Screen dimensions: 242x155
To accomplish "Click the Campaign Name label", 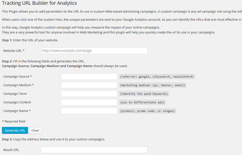I will [x=17, y=111].
